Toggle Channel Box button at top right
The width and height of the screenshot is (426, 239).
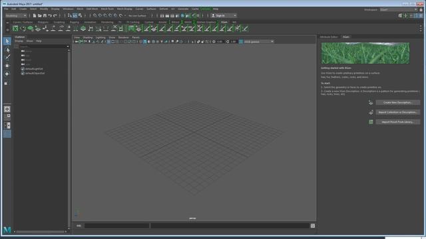421,16
